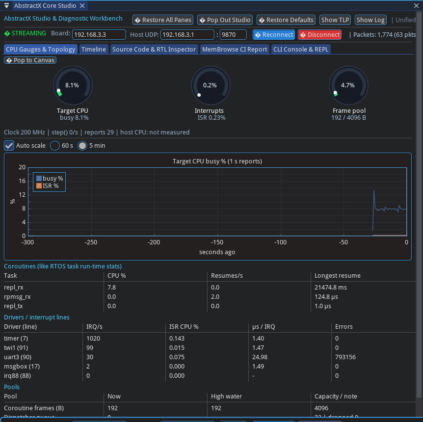
Task: Click the red Disconnect button
Action: (319, 35)
